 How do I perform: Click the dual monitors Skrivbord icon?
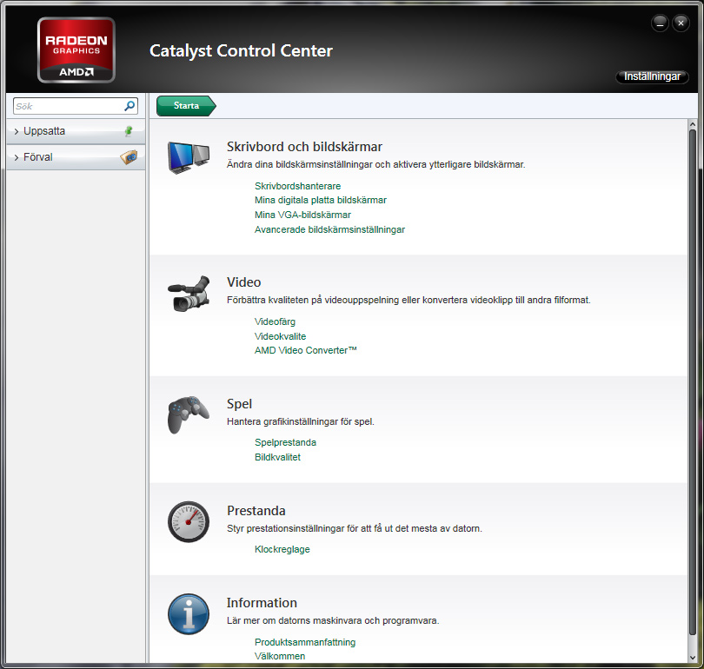coord(189,156)
